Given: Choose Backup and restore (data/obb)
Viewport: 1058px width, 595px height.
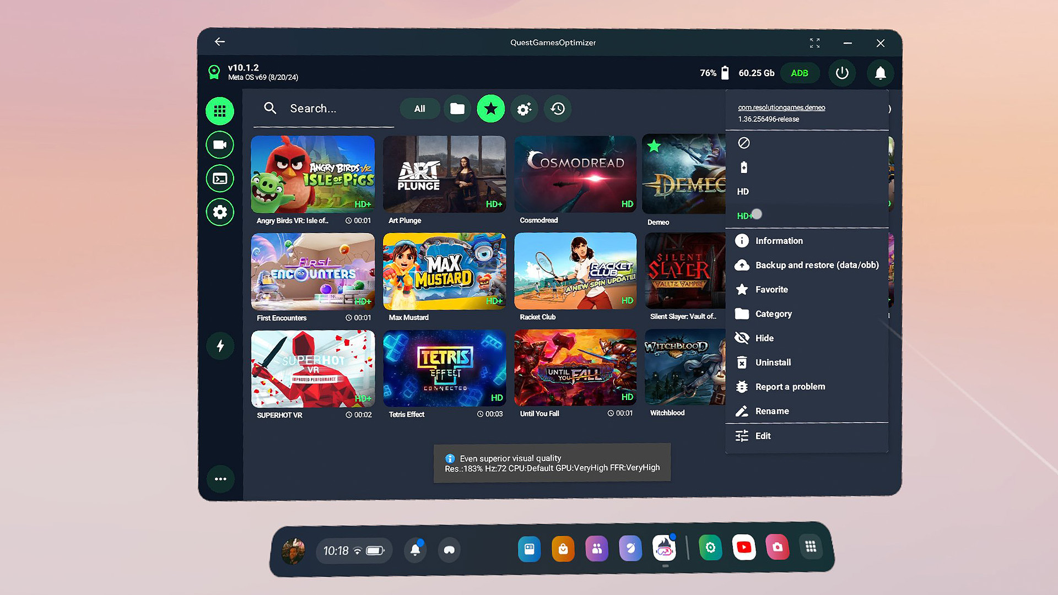Looking at the screenshot, I should [817, 265].
